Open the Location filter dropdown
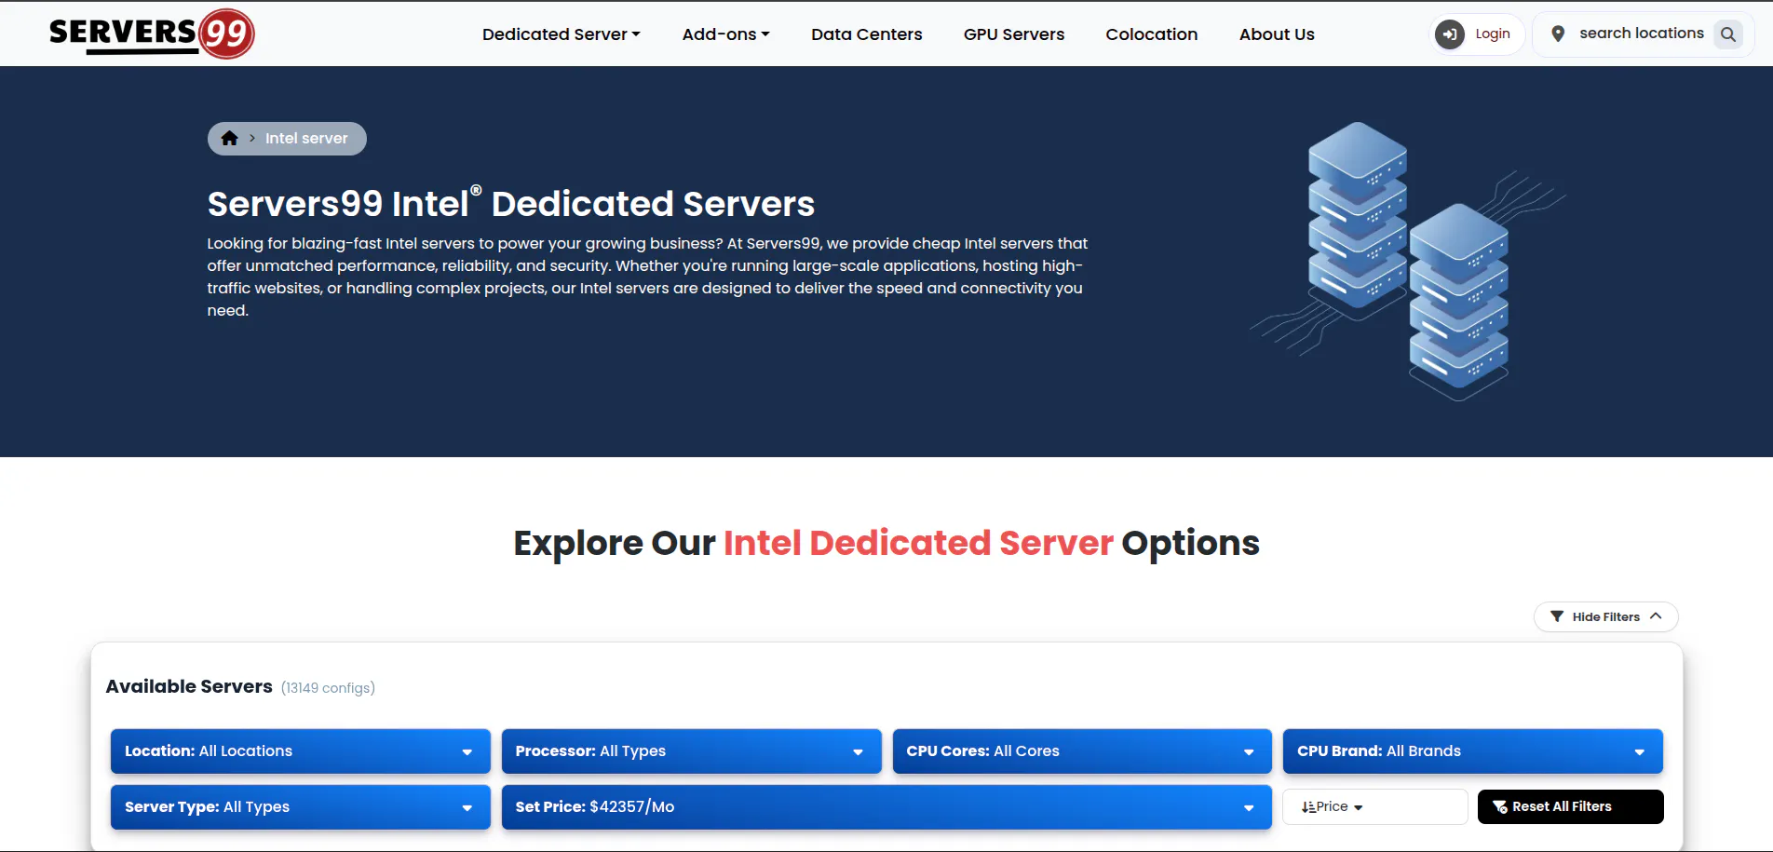 301,751
